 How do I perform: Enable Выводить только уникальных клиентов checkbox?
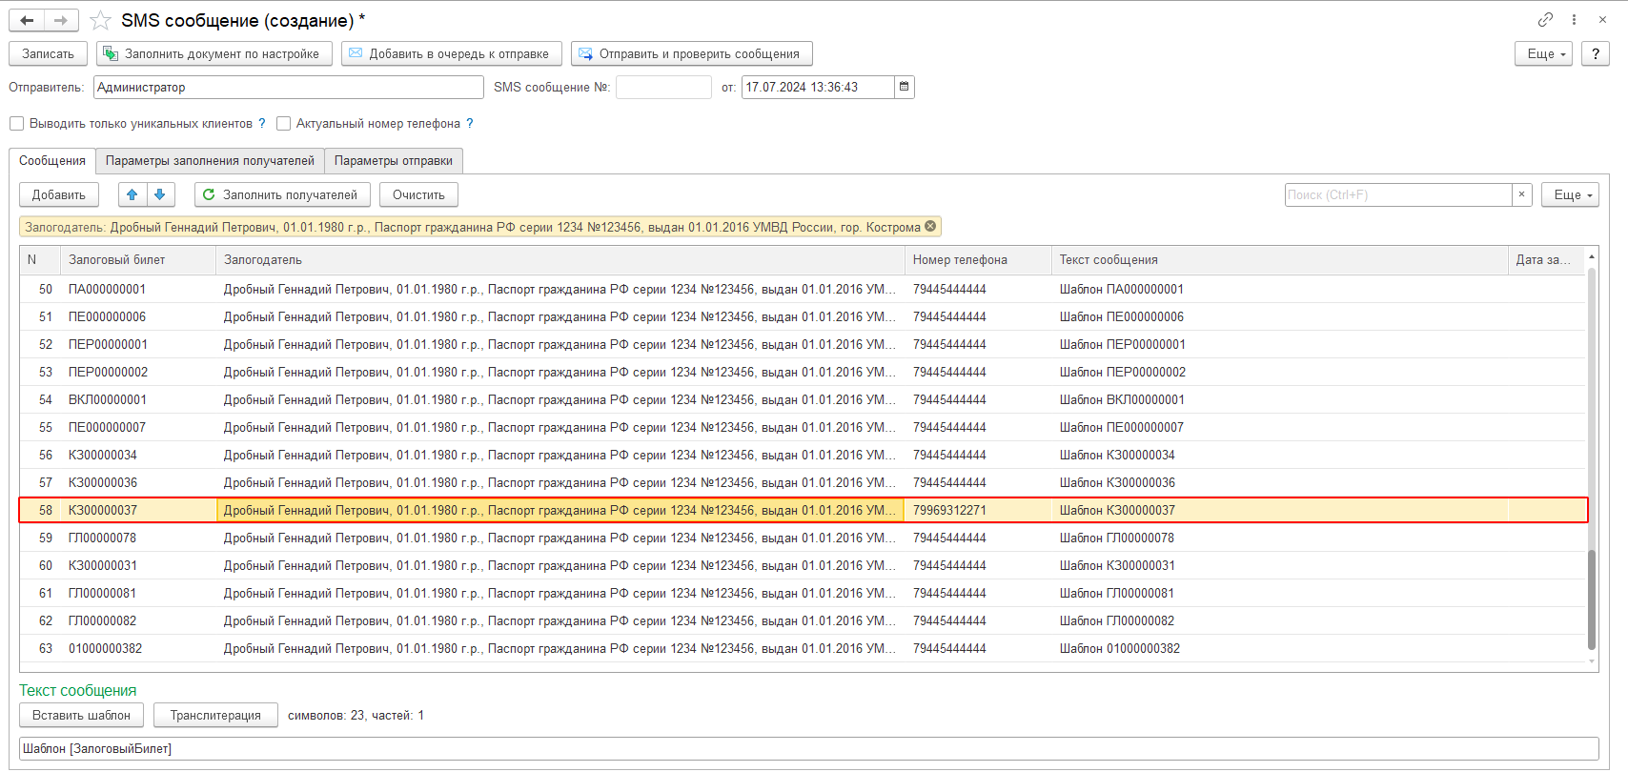pos(17,123)
